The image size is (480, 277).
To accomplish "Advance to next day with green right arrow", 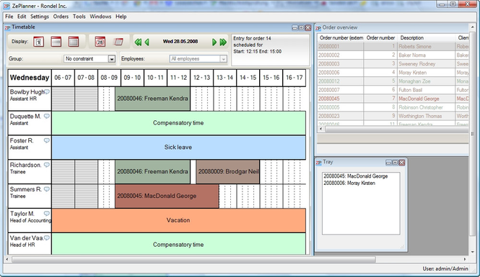I will coord(214,42).
